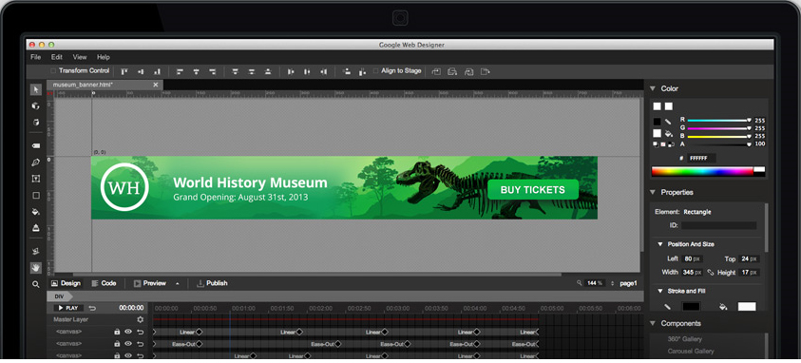Select the tool above the Hand tool
The image size is (801, 363).
click(x=36, y=251)
